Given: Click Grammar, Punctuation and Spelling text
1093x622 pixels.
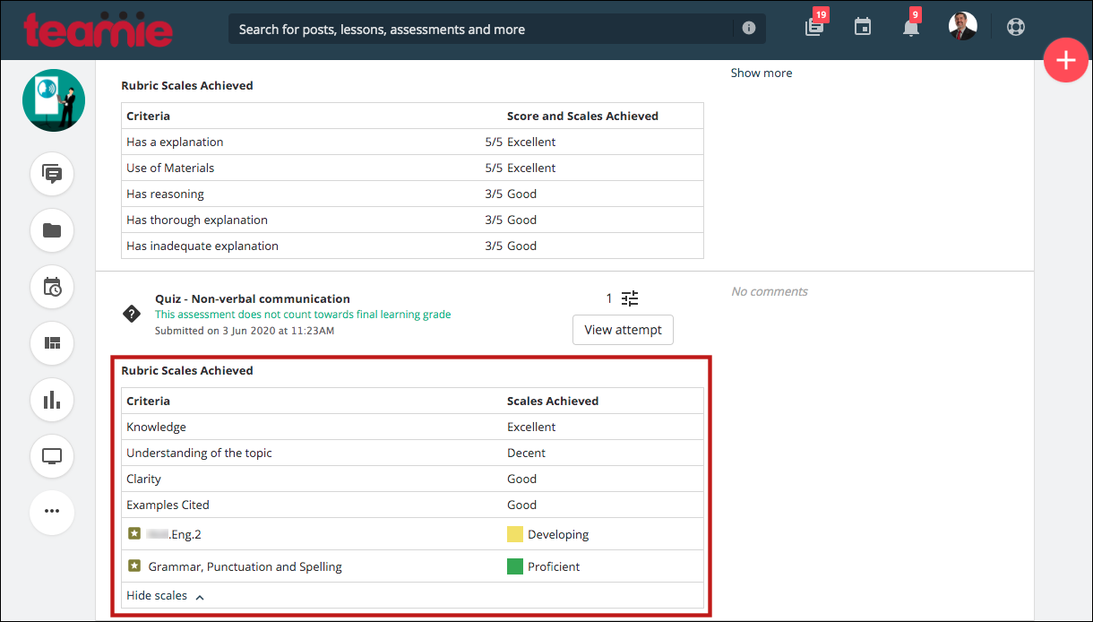Looking at the screenshot, I should (245, 566).
